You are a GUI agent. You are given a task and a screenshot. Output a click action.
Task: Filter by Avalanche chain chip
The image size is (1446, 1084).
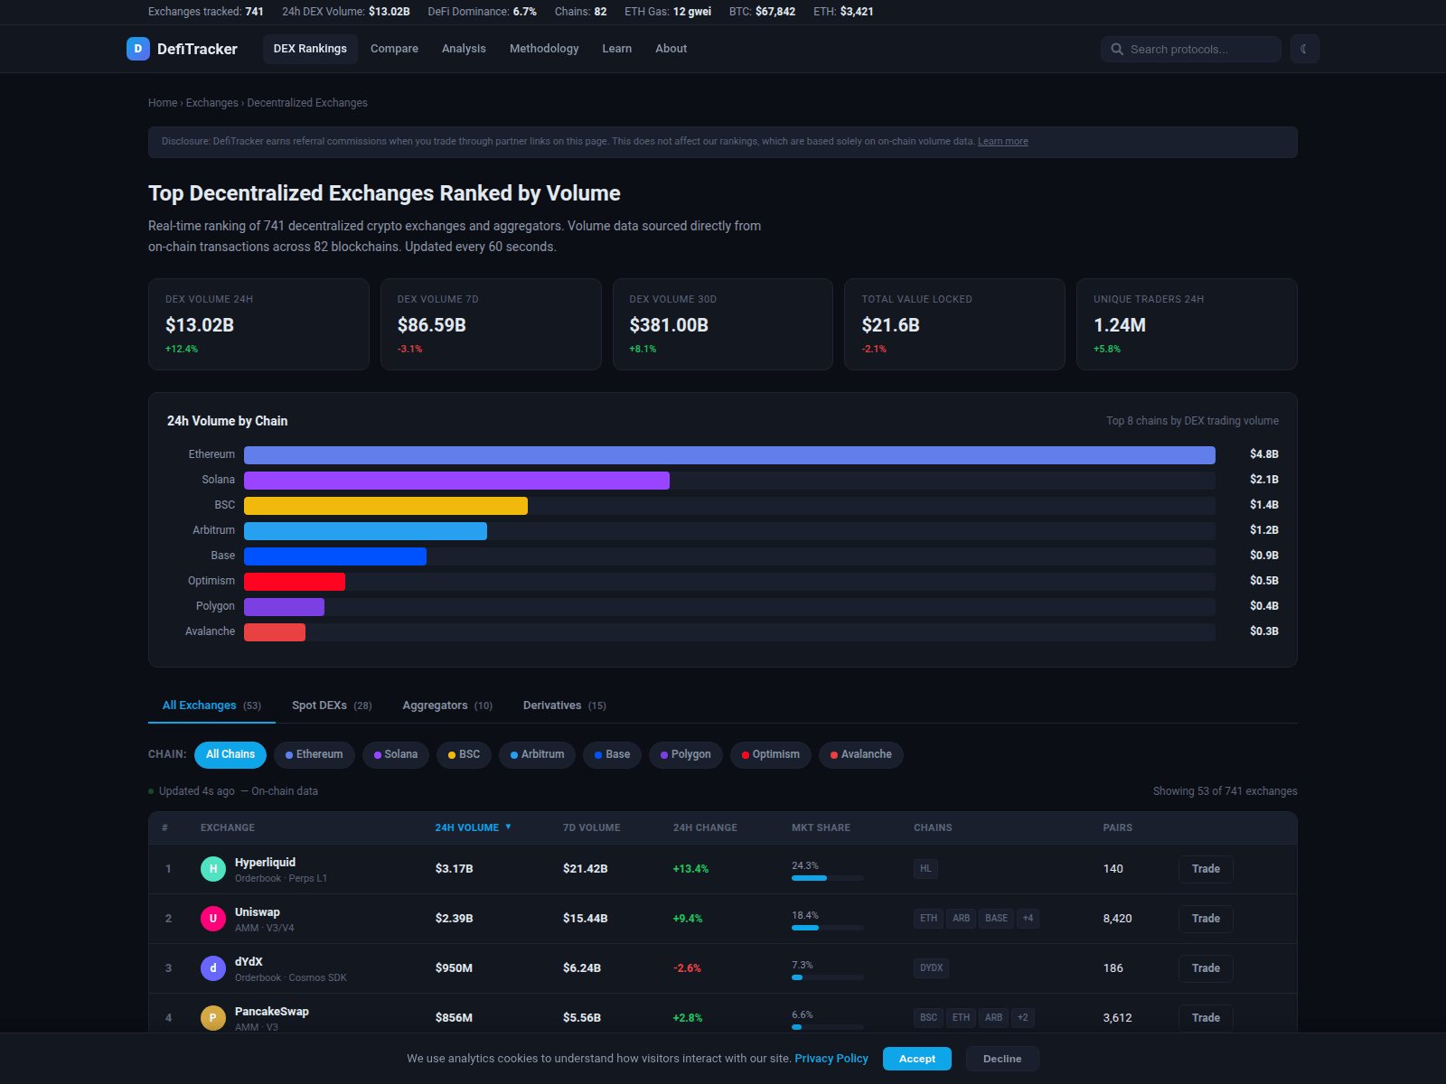click(861, 754)
